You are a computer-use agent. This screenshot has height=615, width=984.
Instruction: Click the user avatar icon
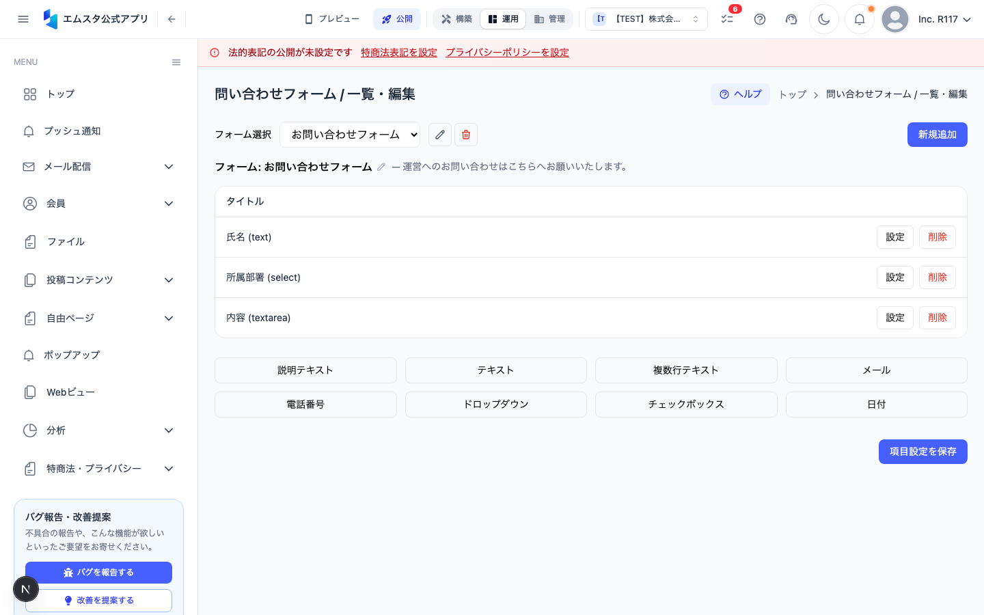click(x=895, y=19)
